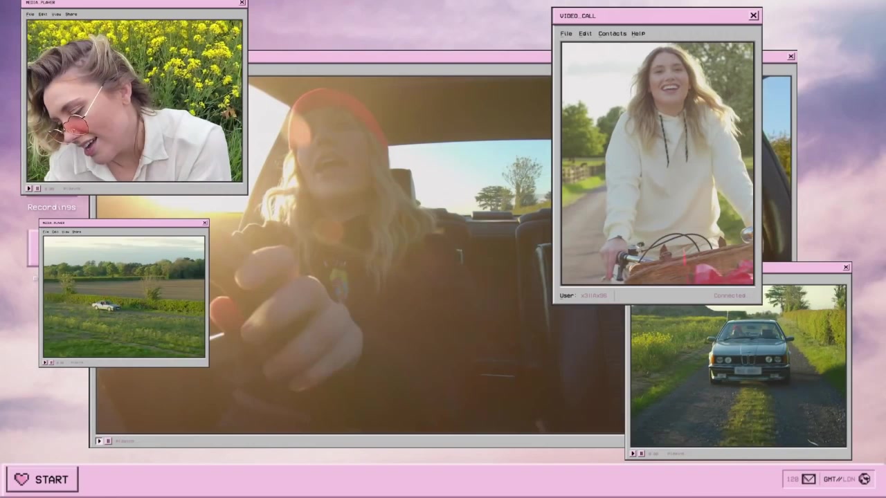Image resolution: width=886 pixels, height=498 pixels.
Task: Open Edit menu in the Video_Call window
Action: tap(585, 33)
